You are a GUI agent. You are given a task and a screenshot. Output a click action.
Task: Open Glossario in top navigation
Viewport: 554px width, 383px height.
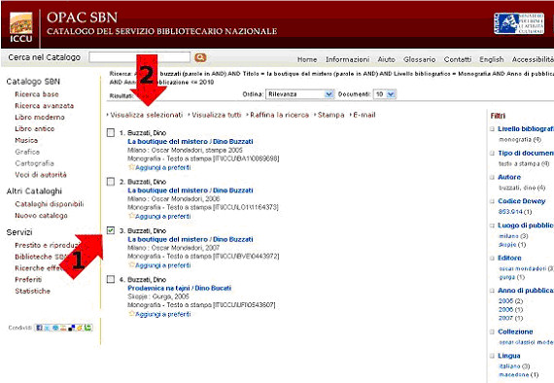click(x=419, y=59)
